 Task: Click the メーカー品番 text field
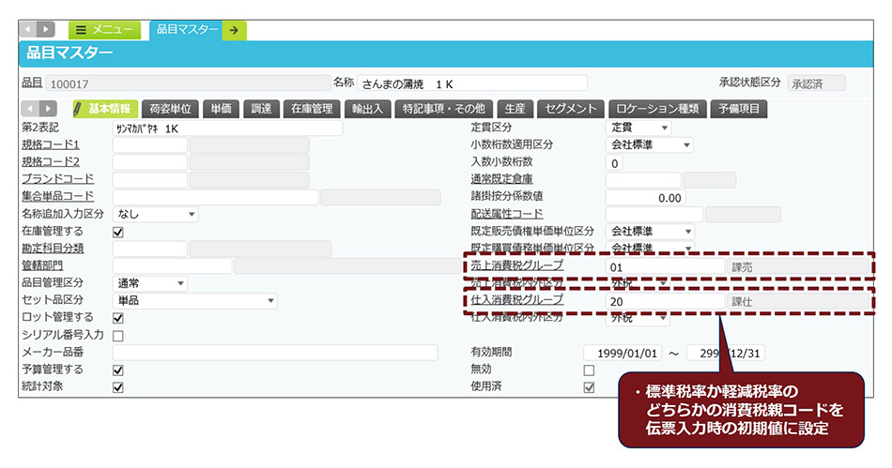[x=274, y=353]
